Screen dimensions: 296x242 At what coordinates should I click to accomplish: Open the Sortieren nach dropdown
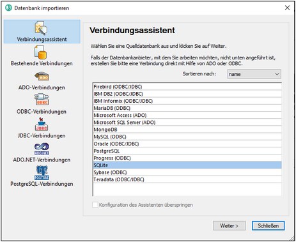point(254,74)
